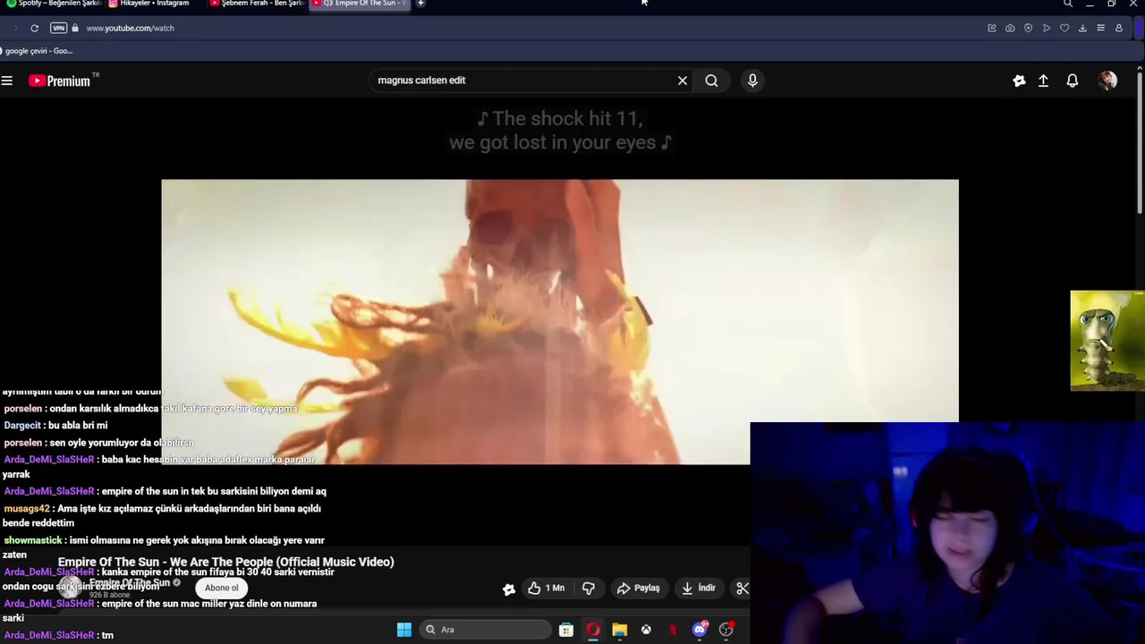This screenshot has width=1145, height=644.
Task: Submit search with magnifier button
Action: click(711, 80)
